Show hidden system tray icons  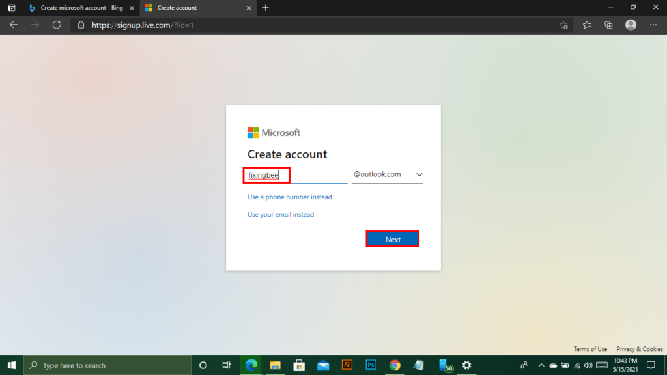click(x=541, y=365)
